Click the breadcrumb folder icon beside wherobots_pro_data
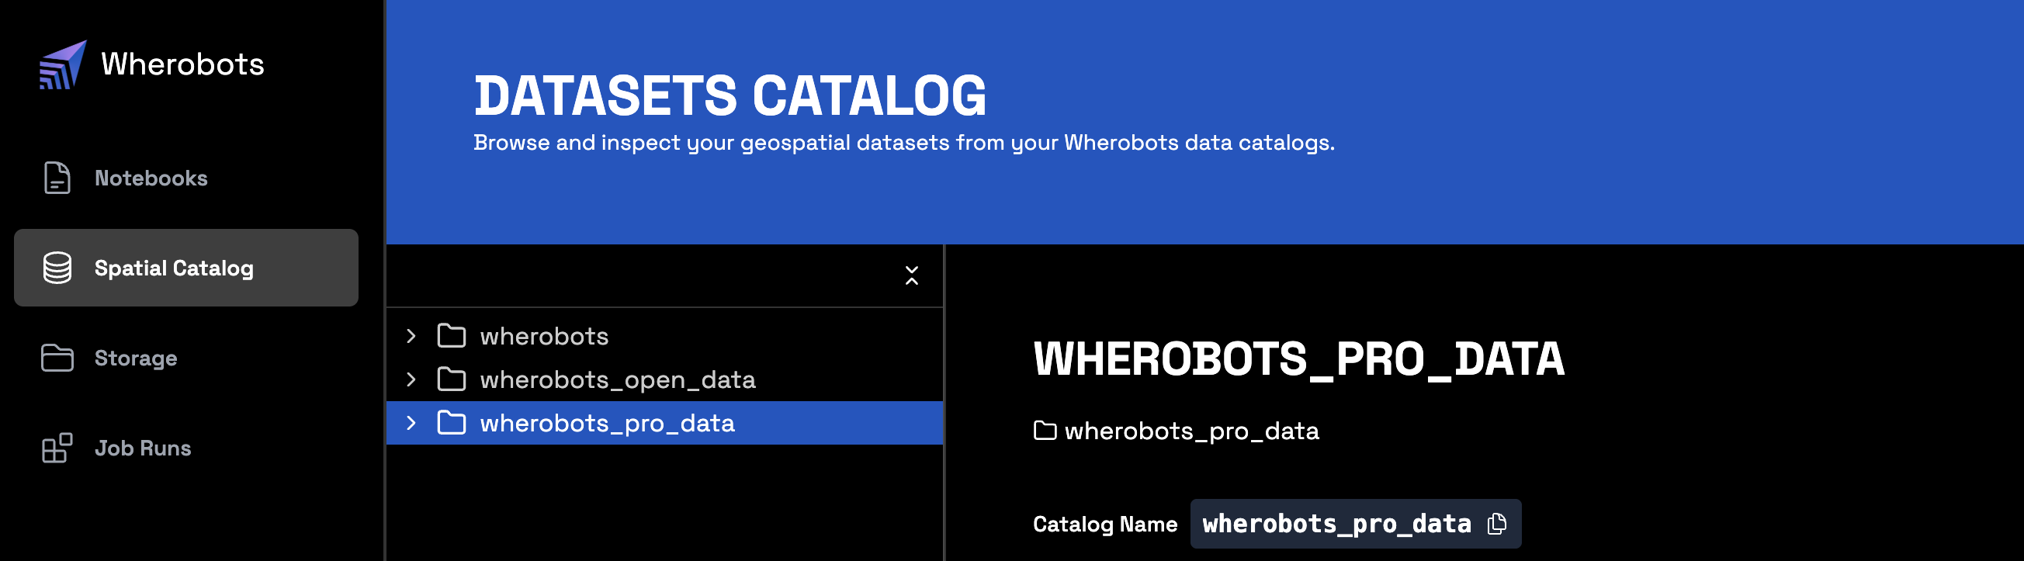2024x561 pixels. click(1045, 431)
